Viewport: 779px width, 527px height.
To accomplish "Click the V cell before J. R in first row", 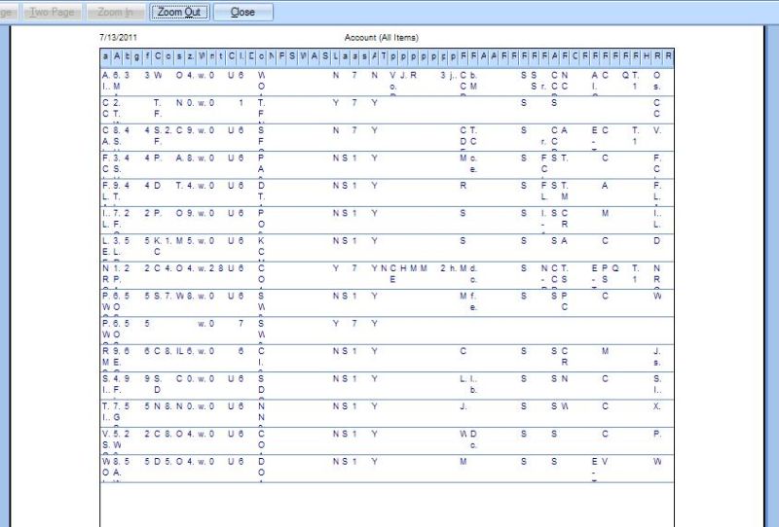I will 392,76.
